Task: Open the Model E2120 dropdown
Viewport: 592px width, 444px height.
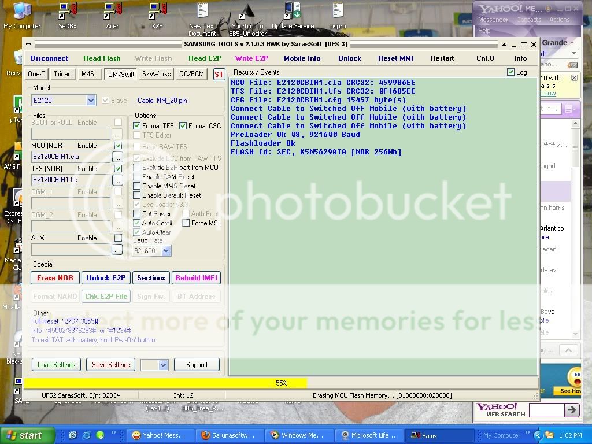Action: point(91,101)
